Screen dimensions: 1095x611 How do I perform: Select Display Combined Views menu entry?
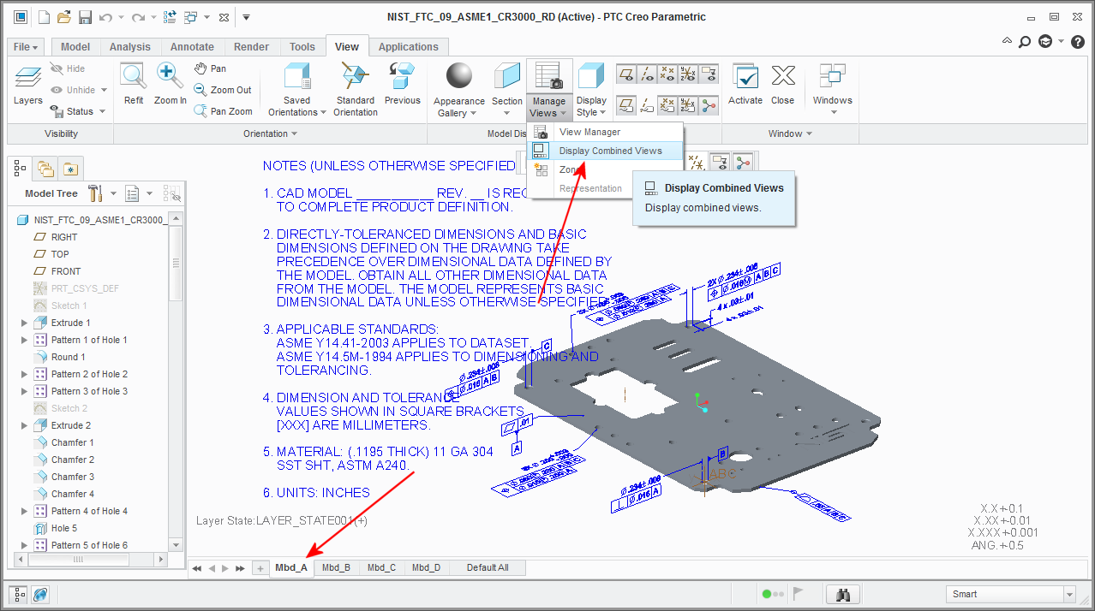[x=605, y=151]
